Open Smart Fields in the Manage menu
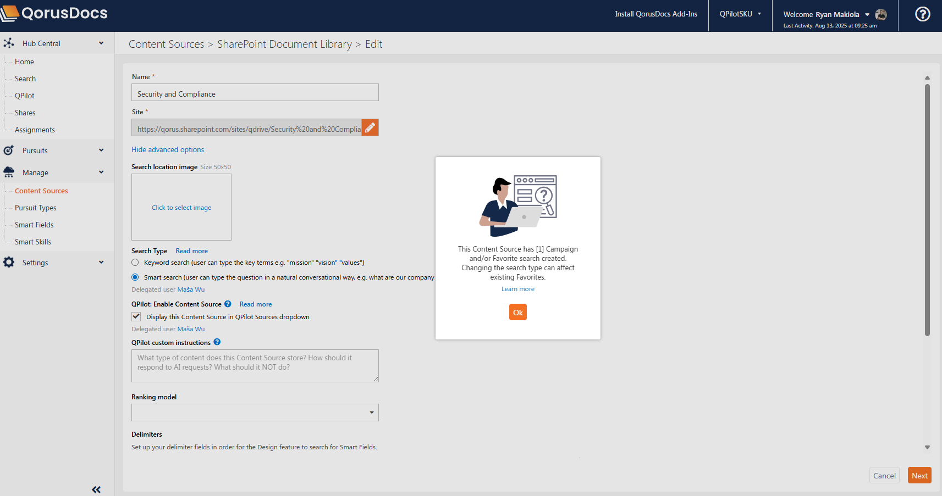The image size is (942, 496). (x=34, y=225)
